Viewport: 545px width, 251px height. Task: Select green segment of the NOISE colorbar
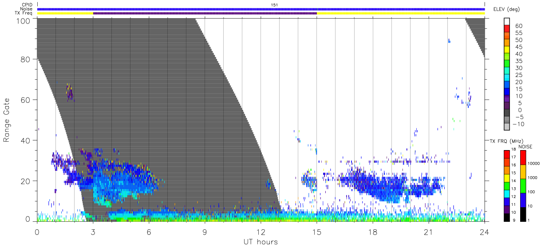pyautogui.click(x=523, y=185)
